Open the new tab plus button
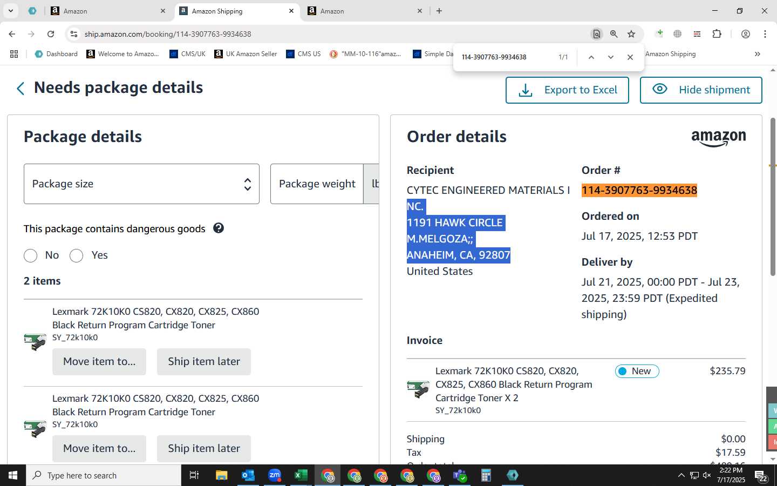 point(439,11)
